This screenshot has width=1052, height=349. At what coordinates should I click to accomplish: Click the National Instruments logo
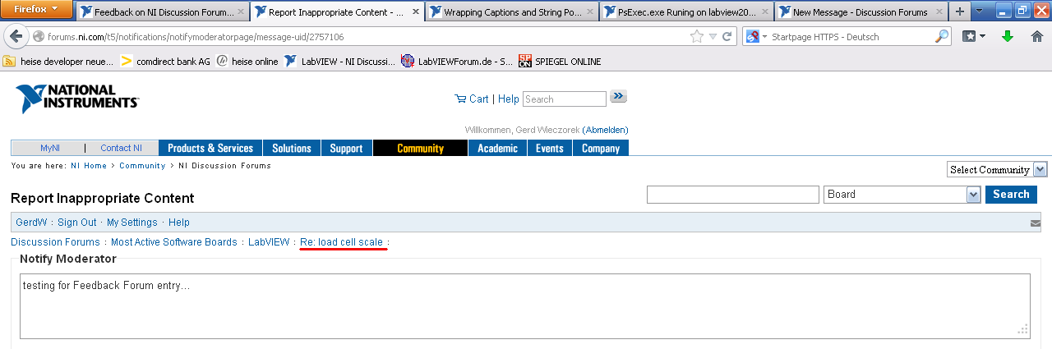tap(77, 99)
